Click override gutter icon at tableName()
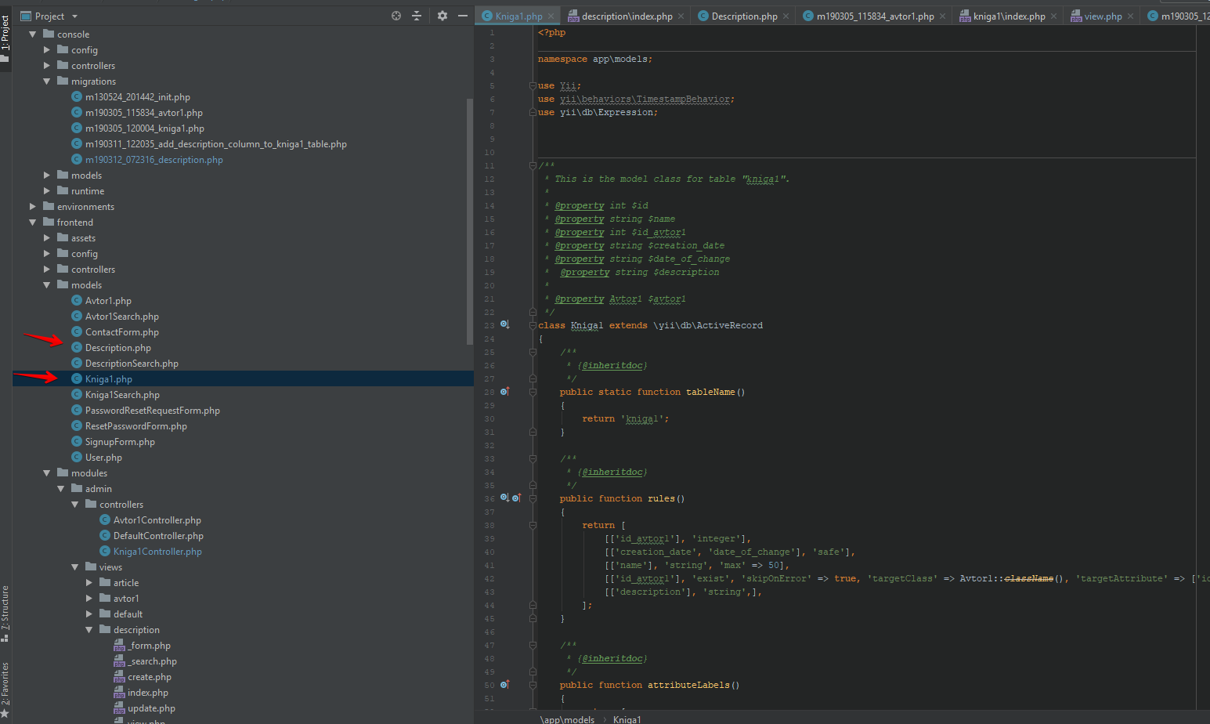This screenshot has width=1210, height=724. [505, 391]
